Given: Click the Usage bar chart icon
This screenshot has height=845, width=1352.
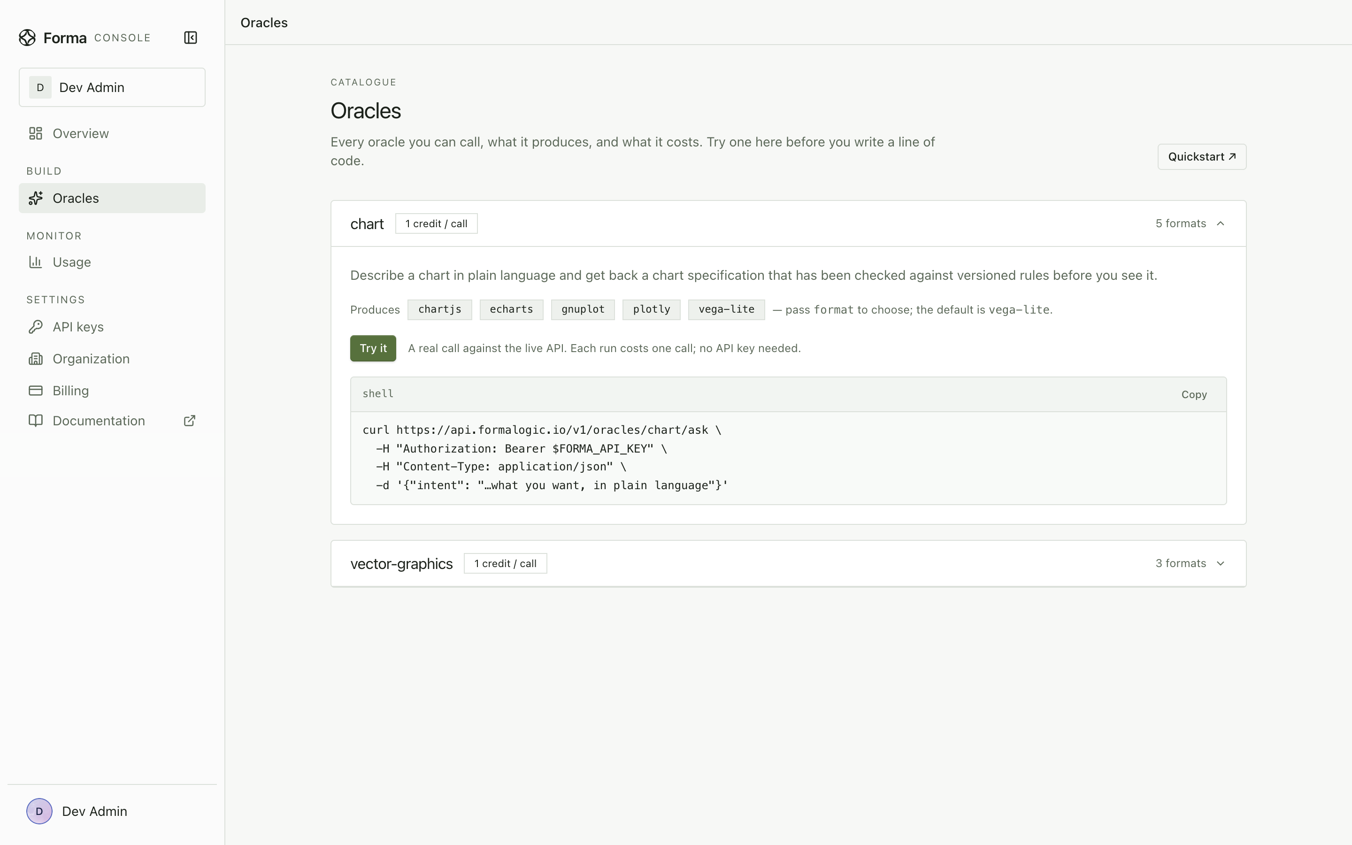Looking at the screenshot, I should (36, 262).
